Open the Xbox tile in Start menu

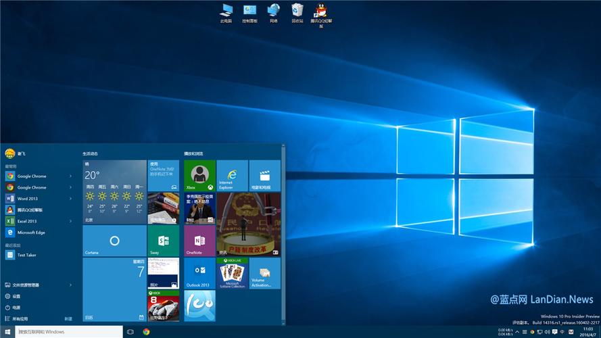tap(199, 176)
